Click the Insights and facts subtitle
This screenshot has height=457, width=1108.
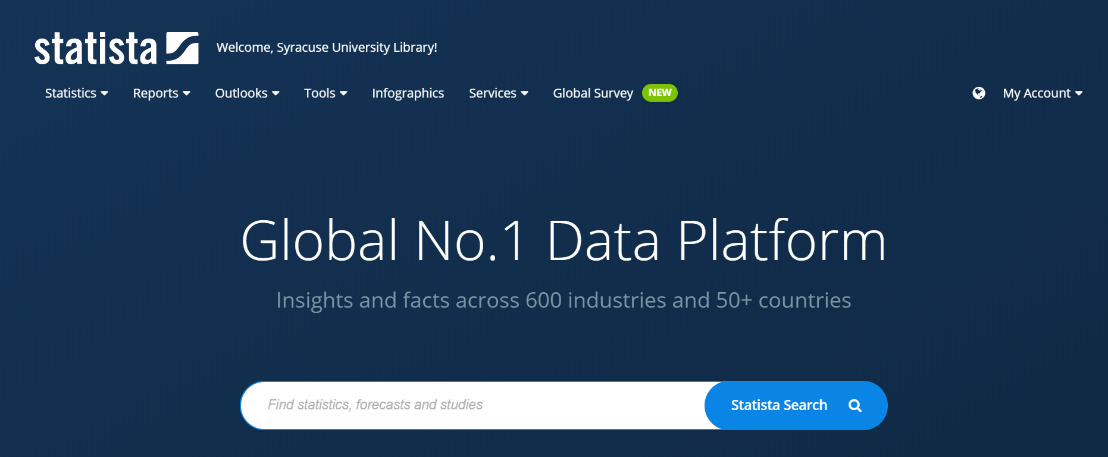tap(564, 301)
